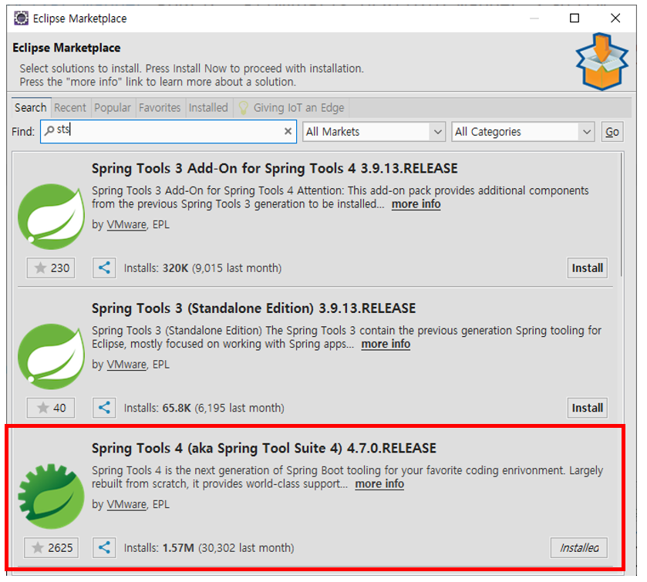Favorite Spring Tools 4 with the 2625 star
Screen dimensions: 647x582
[x=51, y=548]
